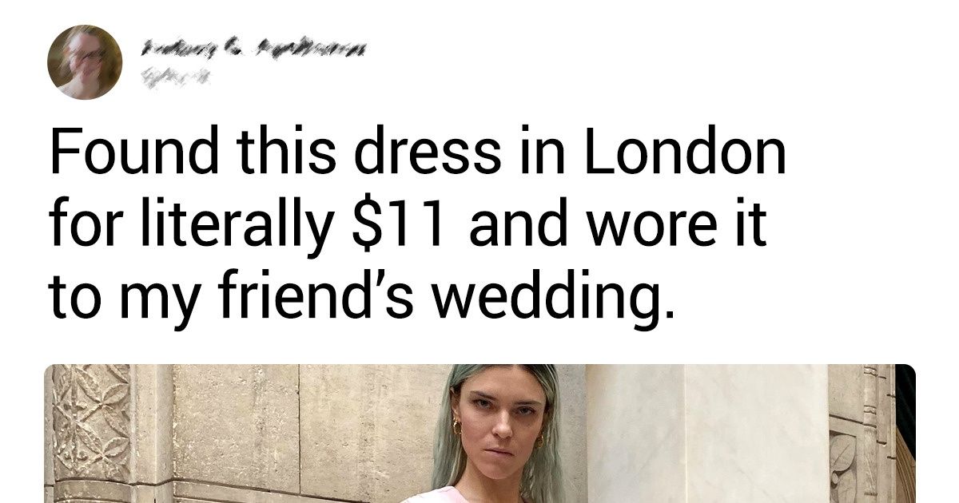
Task: Click the gold hoop earring in the photo
Action: [x=458, y=427]
